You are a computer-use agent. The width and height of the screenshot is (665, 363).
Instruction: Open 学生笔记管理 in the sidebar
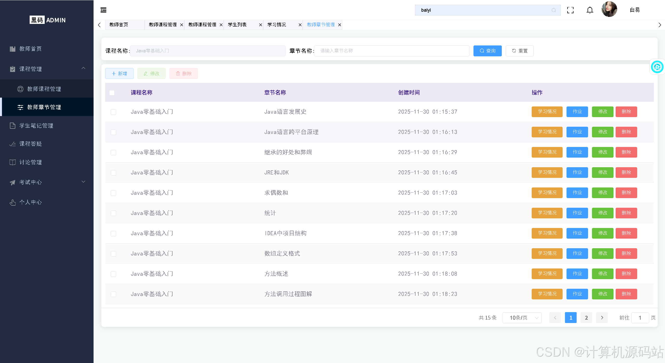pos(36,125)
